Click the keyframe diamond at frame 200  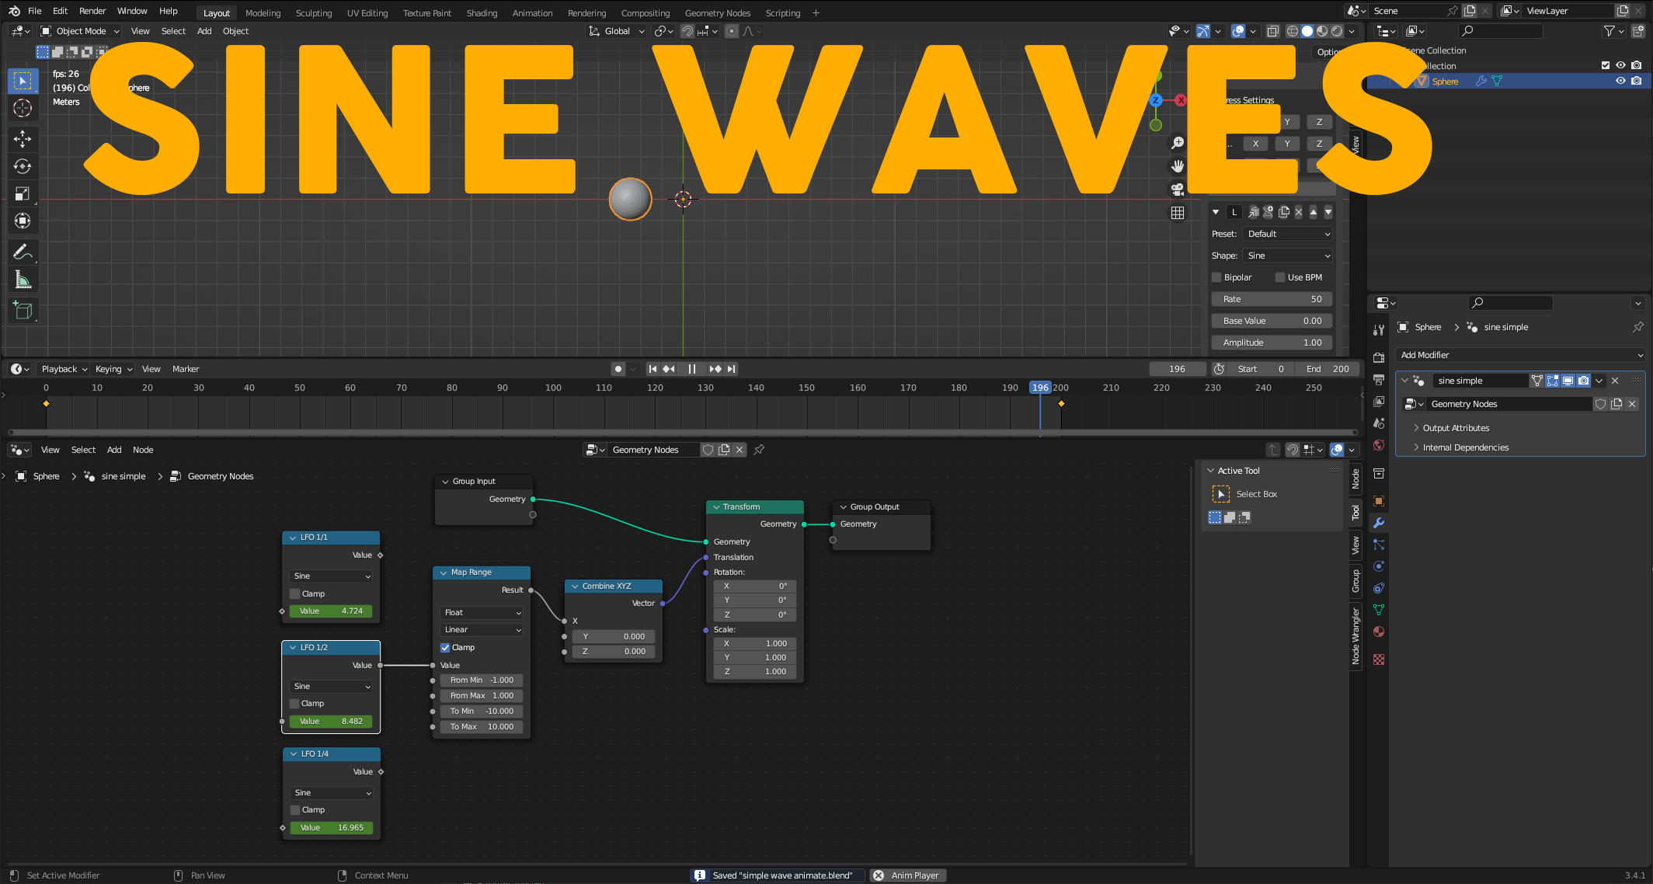tap(1061, 404)
